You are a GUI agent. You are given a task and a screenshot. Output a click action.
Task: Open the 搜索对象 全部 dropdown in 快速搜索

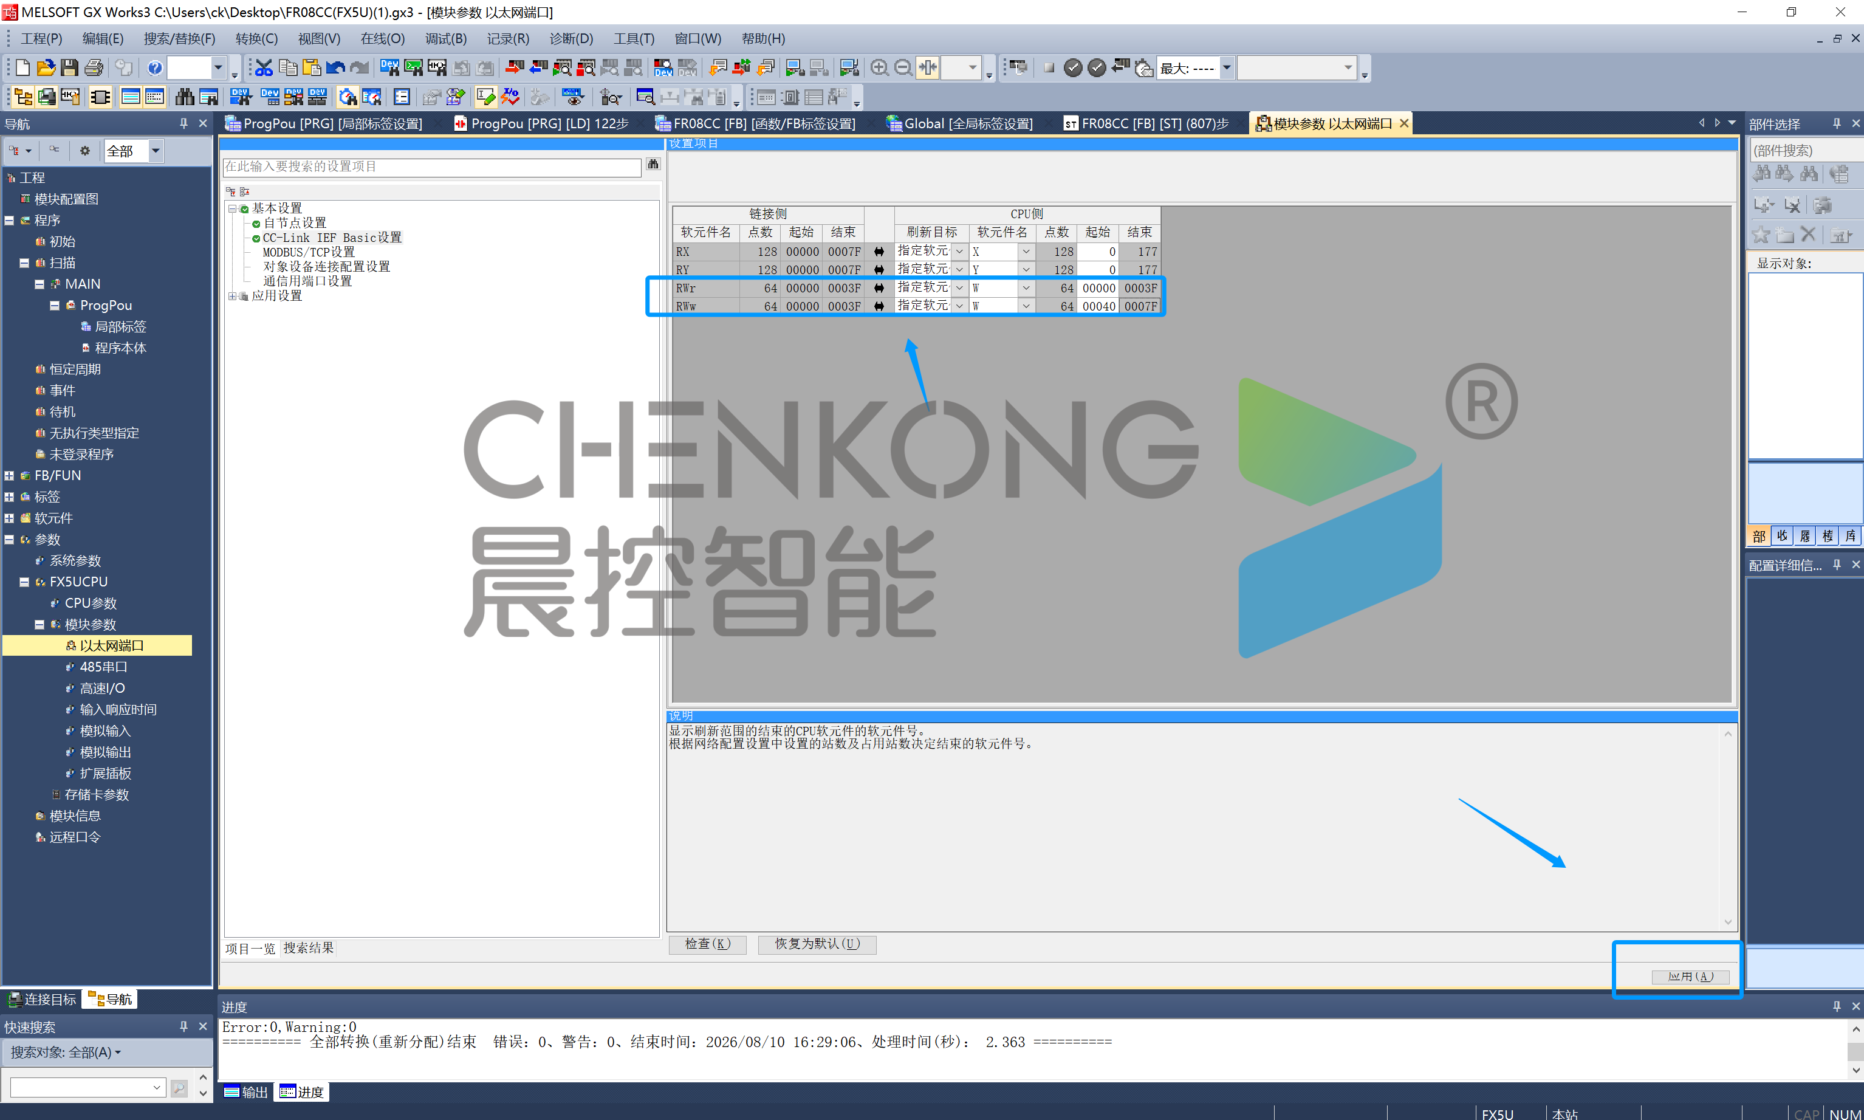pyautogui.click(x=66, y=1051)
